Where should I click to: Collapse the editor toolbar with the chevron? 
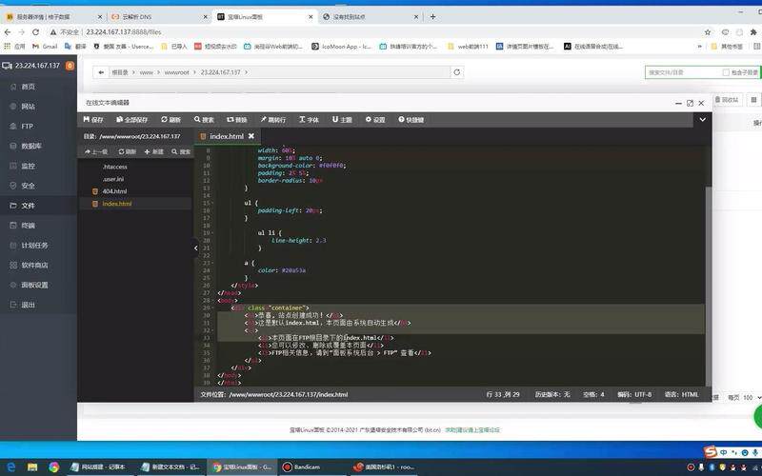coord(702,120)
